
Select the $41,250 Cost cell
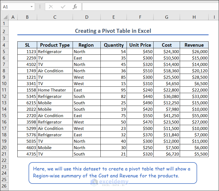[166, 116]
